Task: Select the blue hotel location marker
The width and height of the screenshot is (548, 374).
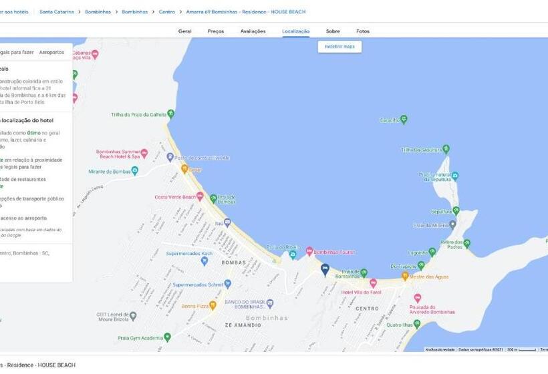Action: coord(325,270)
